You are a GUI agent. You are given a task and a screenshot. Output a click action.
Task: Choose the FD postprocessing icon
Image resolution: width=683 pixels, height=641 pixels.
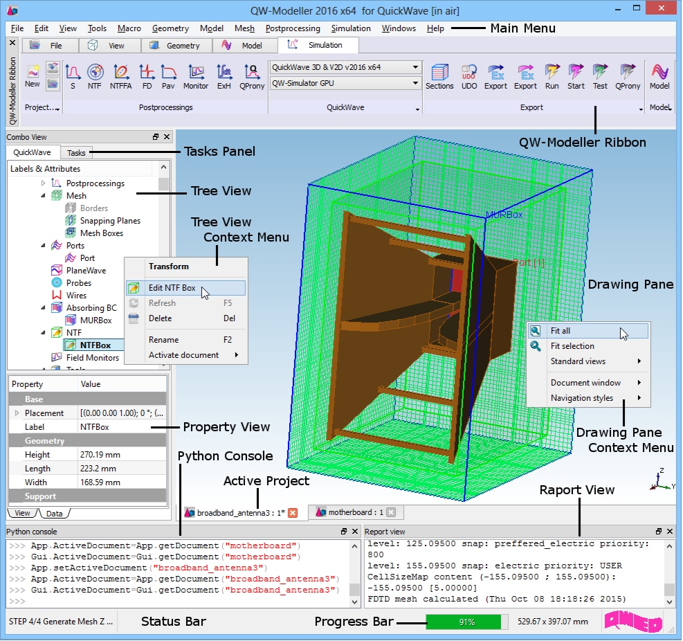147,76
